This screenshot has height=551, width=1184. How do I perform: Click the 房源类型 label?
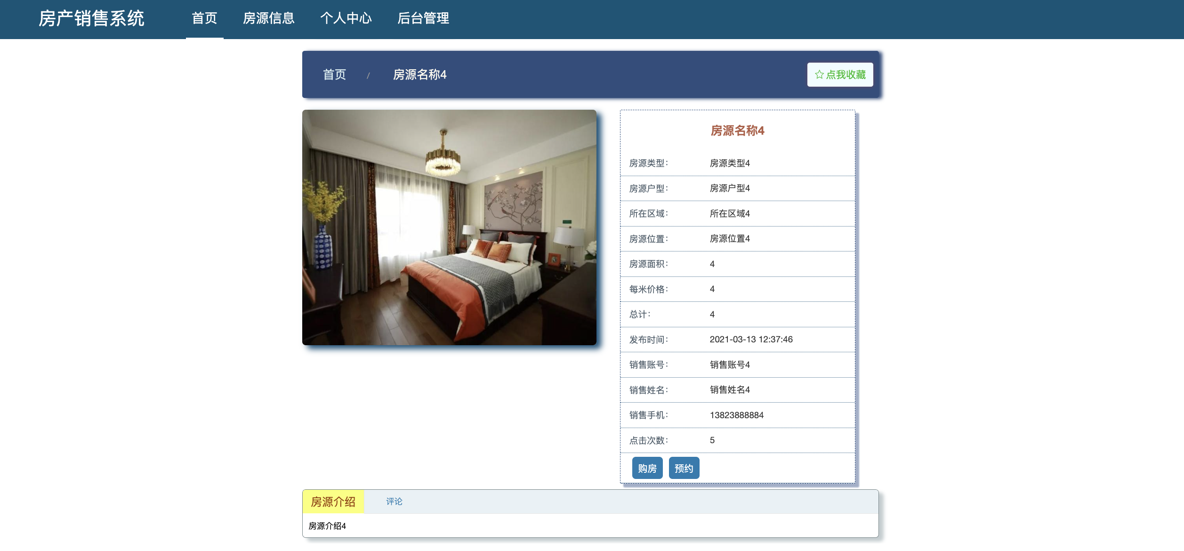tap(648, 163)
